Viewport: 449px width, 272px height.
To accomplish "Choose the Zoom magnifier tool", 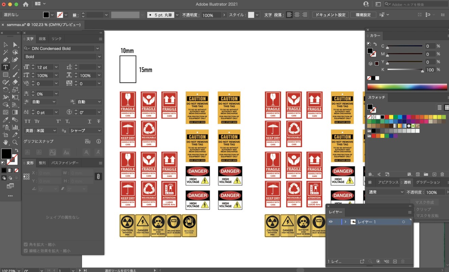I will tap(15, 142).
